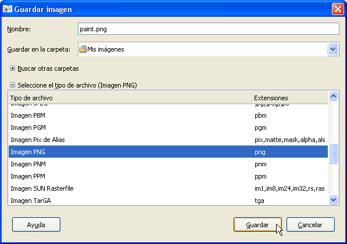Click the Guardar button
The height and width of the screenshot is (244, 347).
pos(257,225)
